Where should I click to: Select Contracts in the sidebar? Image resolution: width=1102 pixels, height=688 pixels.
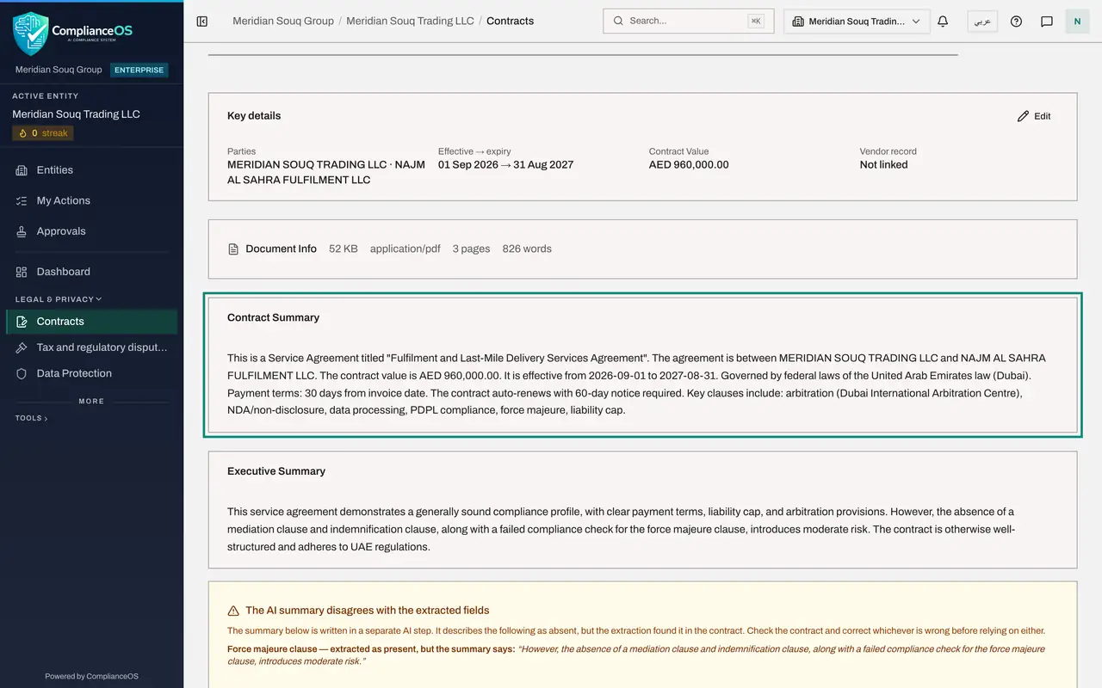[x=91, y=322]
